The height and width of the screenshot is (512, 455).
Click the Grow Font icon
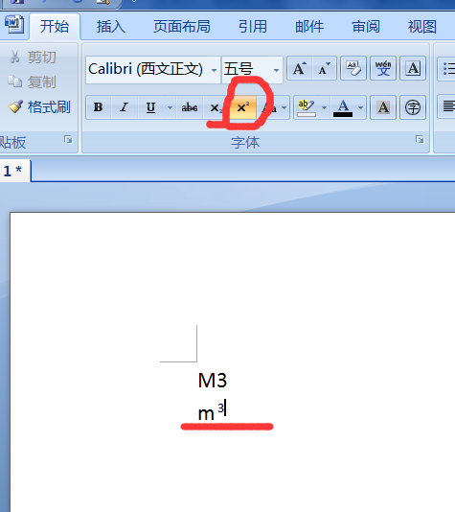tap(300, 68)
